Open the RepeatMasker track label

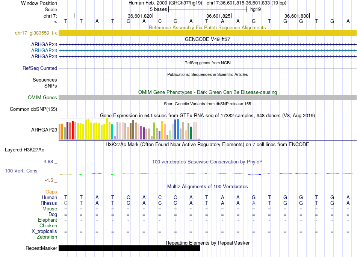click(x=41, y=248)
